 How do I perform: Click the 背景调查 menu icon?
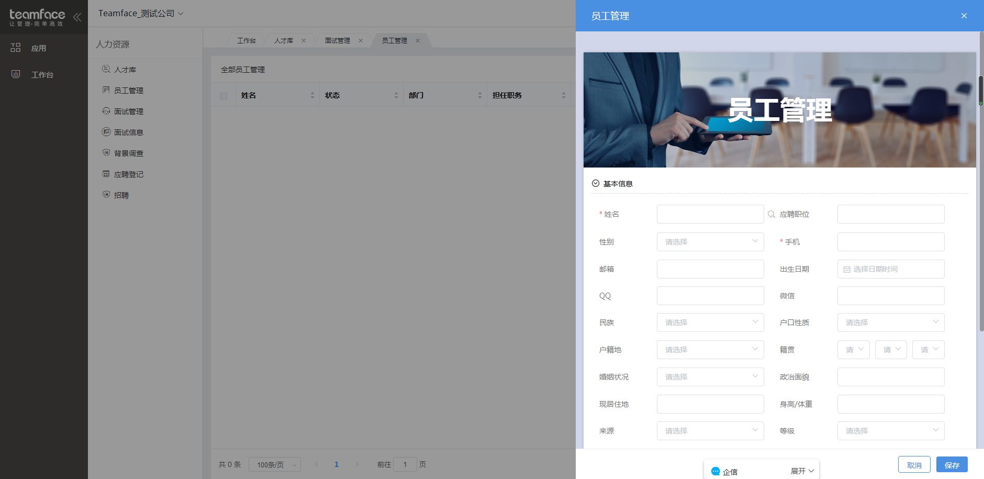[106, 153]
